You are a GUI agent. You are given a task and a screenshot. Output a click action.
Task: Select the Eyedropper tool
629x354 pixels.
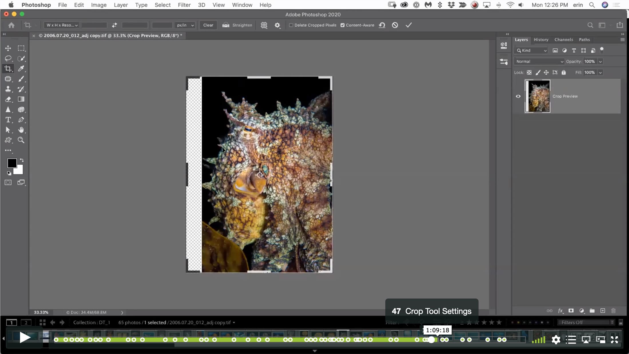click(21, 69)
